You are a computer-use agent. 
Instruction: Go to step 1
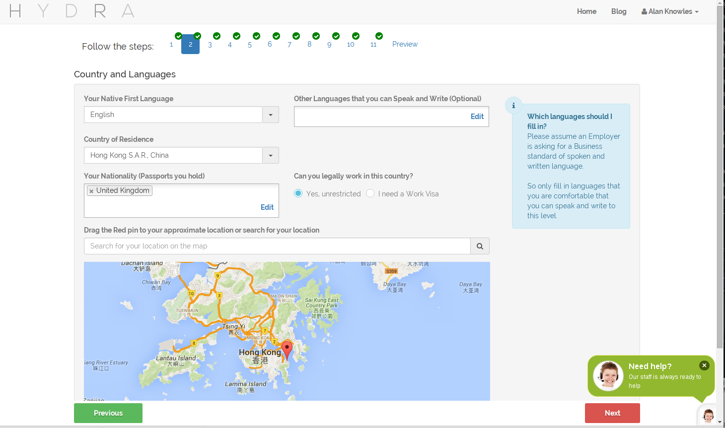[171, 44]
